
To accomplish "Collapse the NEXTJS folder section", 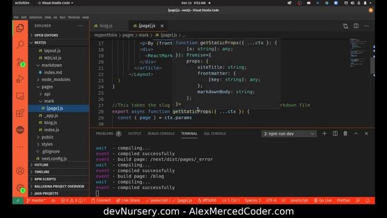I will point(59,42).
